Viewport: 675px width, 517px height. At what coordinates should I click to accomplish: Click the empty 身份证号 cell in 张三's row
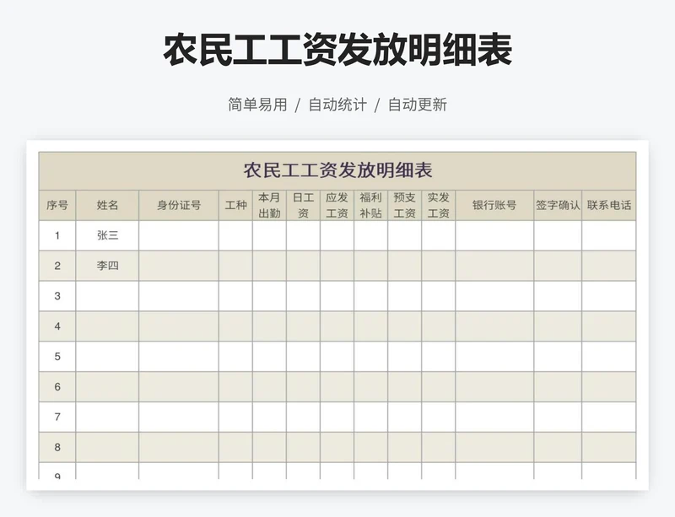click(179, 235)
